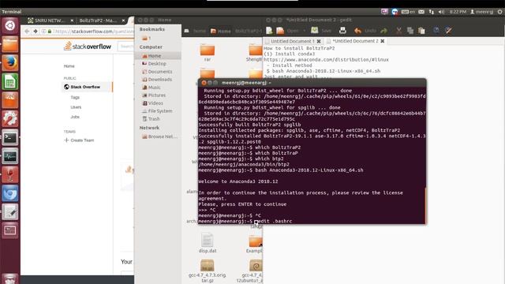Select Stack Overflow sidebar entry under PUBLIC
The image size is (505, 284).
(x=86, y=87)
